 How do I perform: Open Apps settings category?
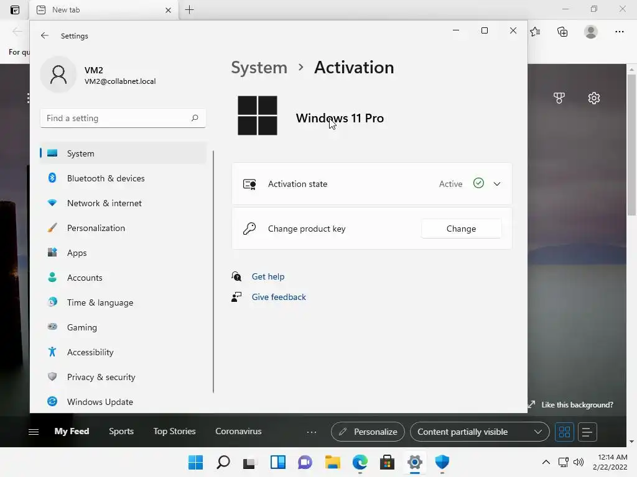pyautogui.click(x=123, y=253)
